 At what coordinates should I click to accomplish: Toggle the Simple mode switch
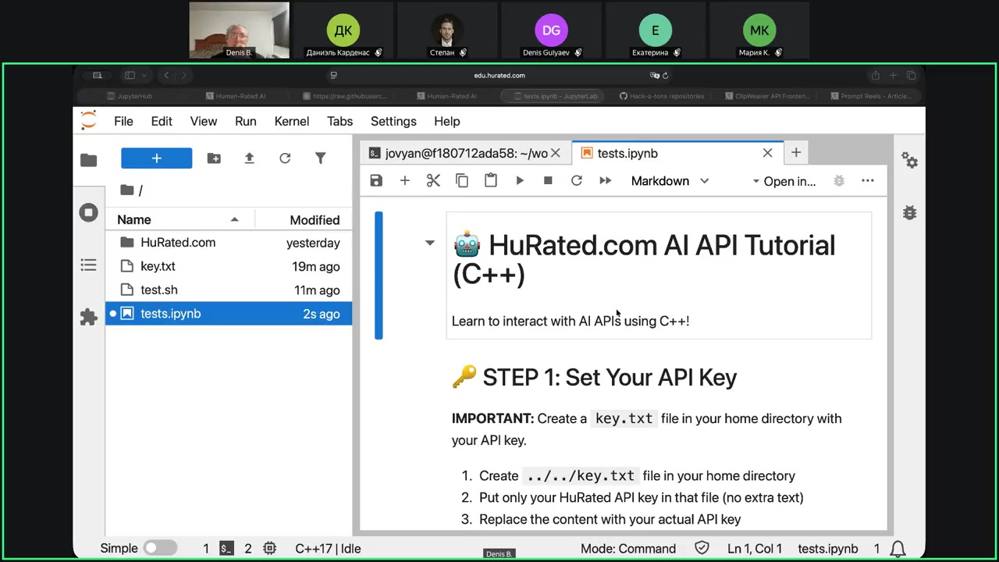(160, 548)
